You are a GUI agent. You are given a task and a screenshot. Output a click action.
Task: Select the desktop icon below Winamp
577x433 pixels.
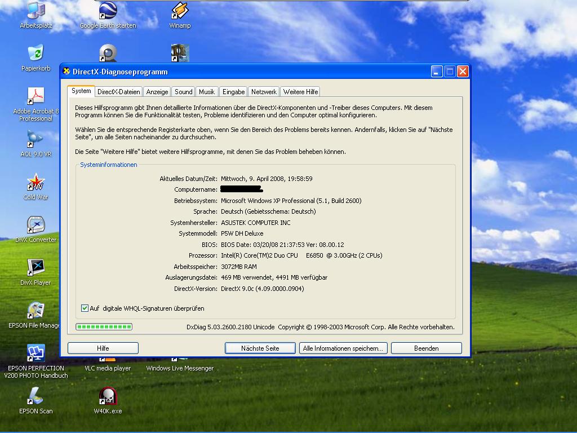click(x=180, y=54)
